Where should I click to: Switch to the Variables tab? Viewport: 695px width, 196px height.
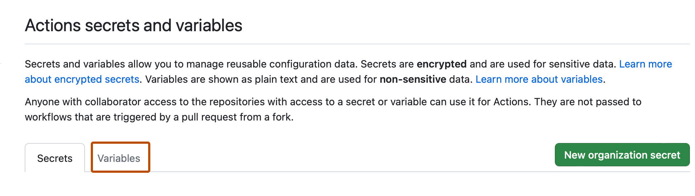(119, 158)
